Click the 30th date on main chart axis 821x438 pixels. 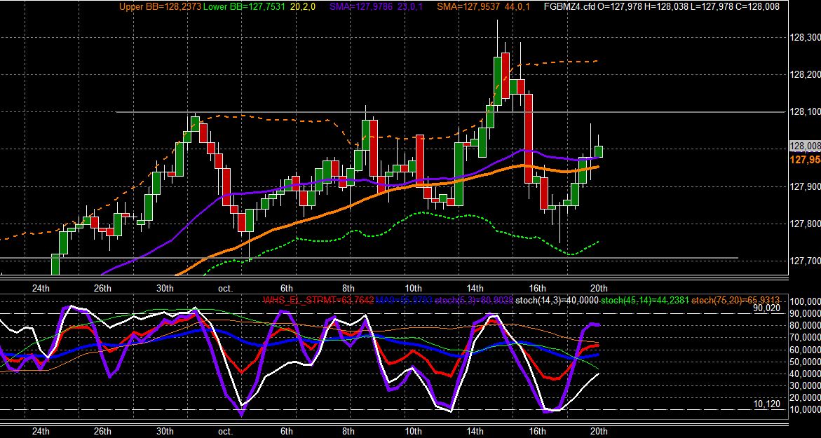(165, 288)
